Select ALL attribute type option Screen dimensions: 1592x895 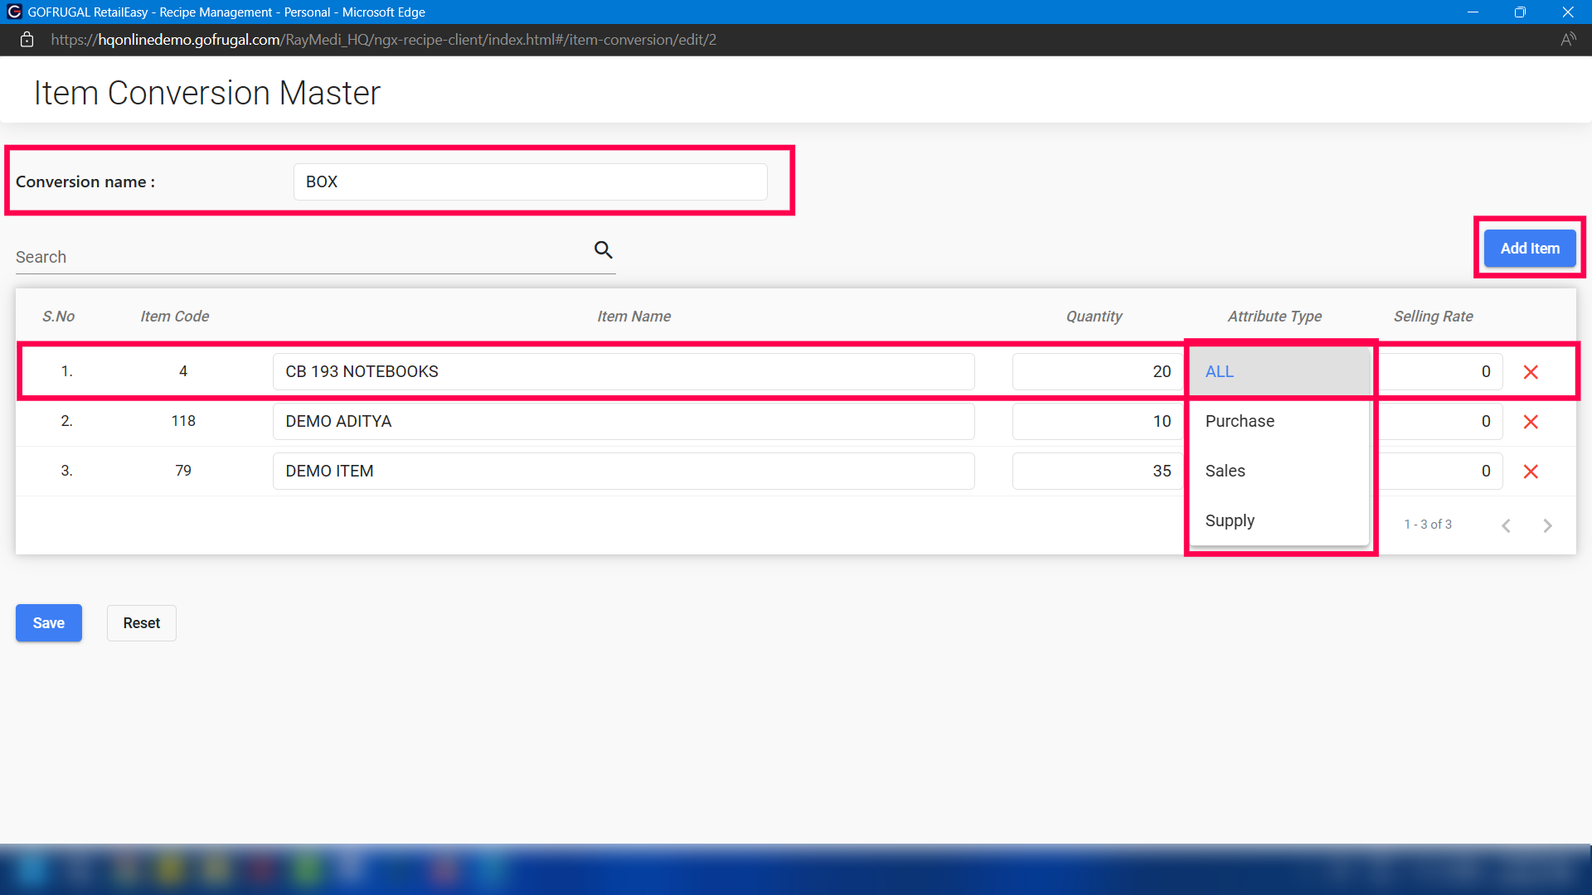point(1279,372)
